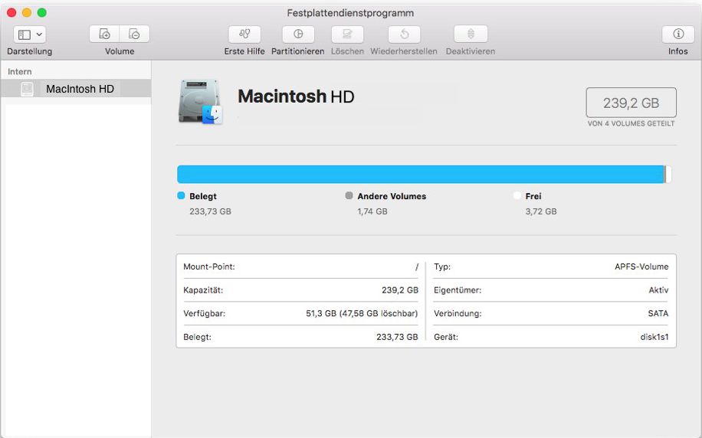Remove a volume with minus icon
The height and width of the screenshot is (438, 702).
[134, 34]
